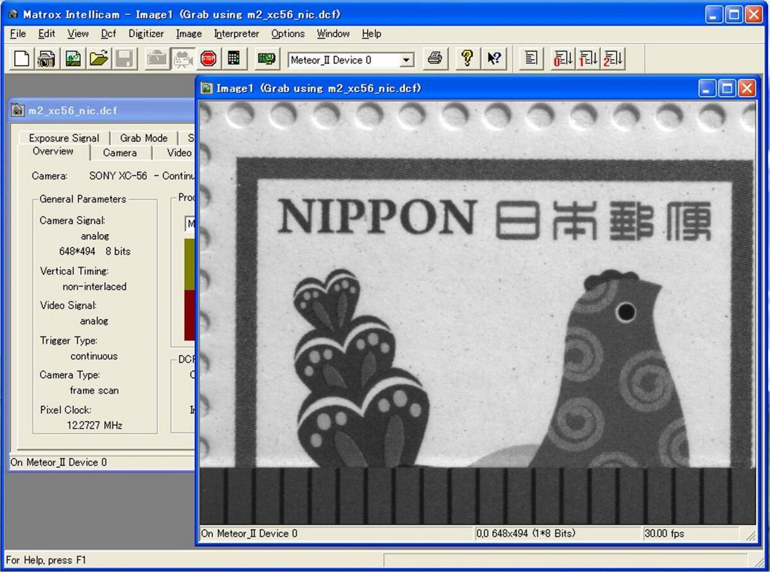Viewport: 770px width, 572px height.
Task: Click the 'frame scan' camera type value
Action: pos(94,391)
